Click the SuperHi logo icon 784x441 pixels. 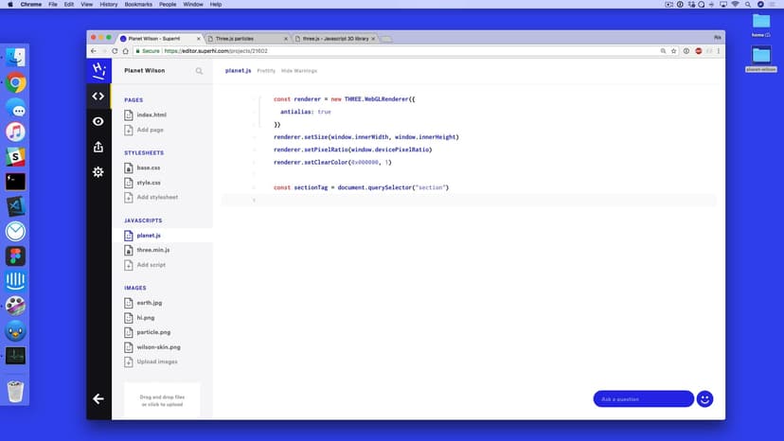click(x=98, y=70)
